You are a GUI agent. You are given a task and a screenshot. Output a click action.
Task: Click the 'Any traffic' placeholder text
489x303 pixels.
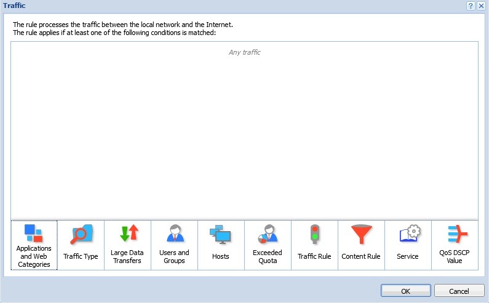[x=244, y=52]
